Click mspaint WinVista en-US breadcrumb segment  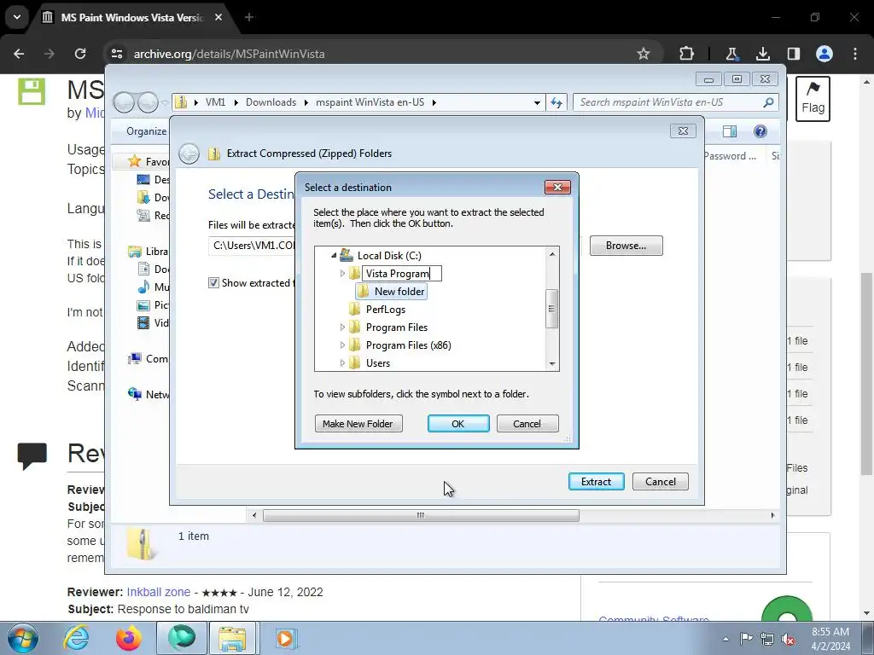tap(370, 102)
